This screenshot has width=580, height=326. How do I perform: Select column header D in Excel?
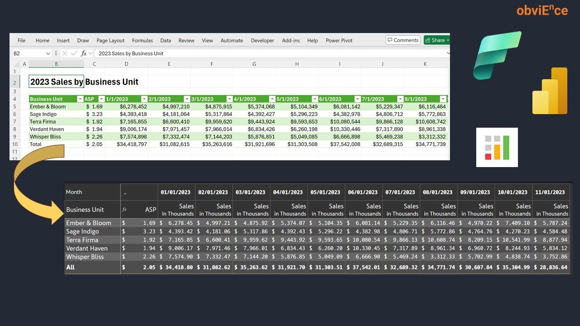coord(126,64)
